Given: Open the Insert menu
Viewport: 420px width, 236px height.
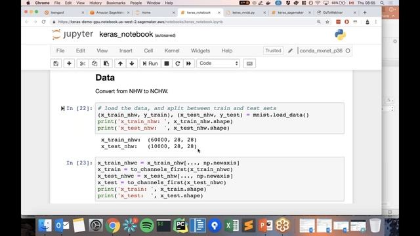Looking at the screenshot, I should (125, 50).
